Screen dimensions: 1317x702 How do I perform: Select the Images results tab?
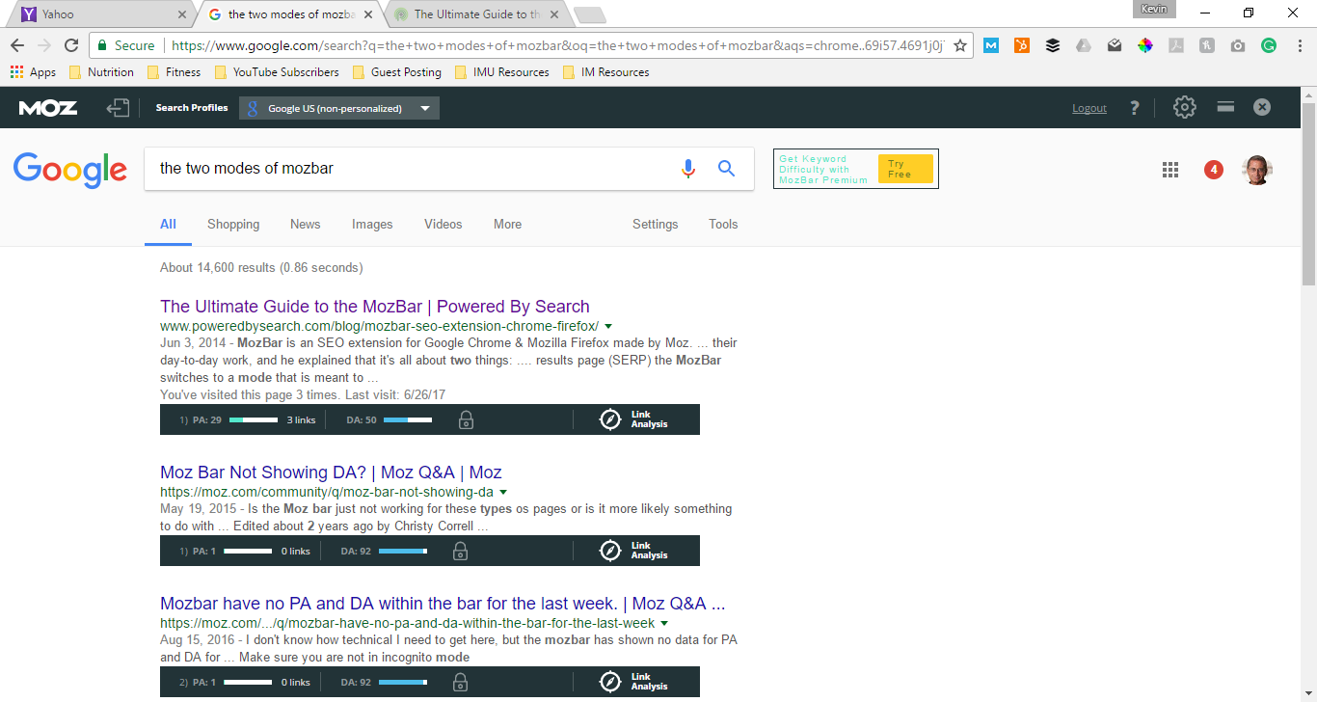click(372, 224)
